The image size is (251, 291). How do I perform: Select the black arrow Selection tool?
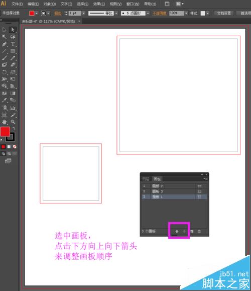tap(4, 30)
